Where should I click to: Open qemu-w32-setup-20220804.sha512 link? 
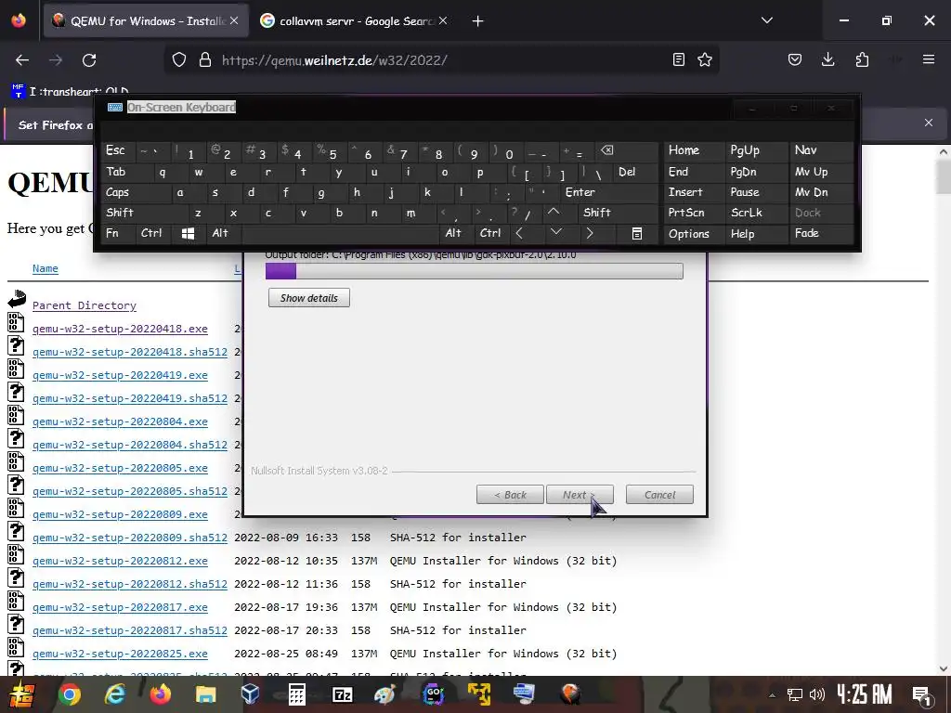tap(130, 445)
